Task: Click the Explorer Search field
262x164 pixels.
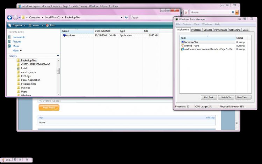Action: point(153,17)
